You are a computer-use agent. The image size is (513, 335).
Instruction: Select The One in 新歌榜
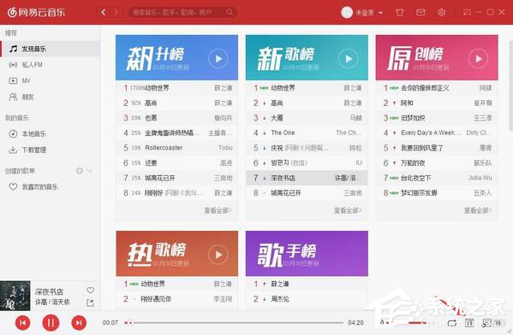tap(307, 133)
